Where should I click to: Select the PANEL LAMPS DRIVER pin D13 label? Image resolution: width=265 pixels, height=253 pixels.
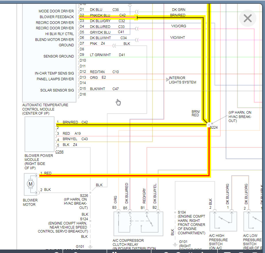(55, 79)
